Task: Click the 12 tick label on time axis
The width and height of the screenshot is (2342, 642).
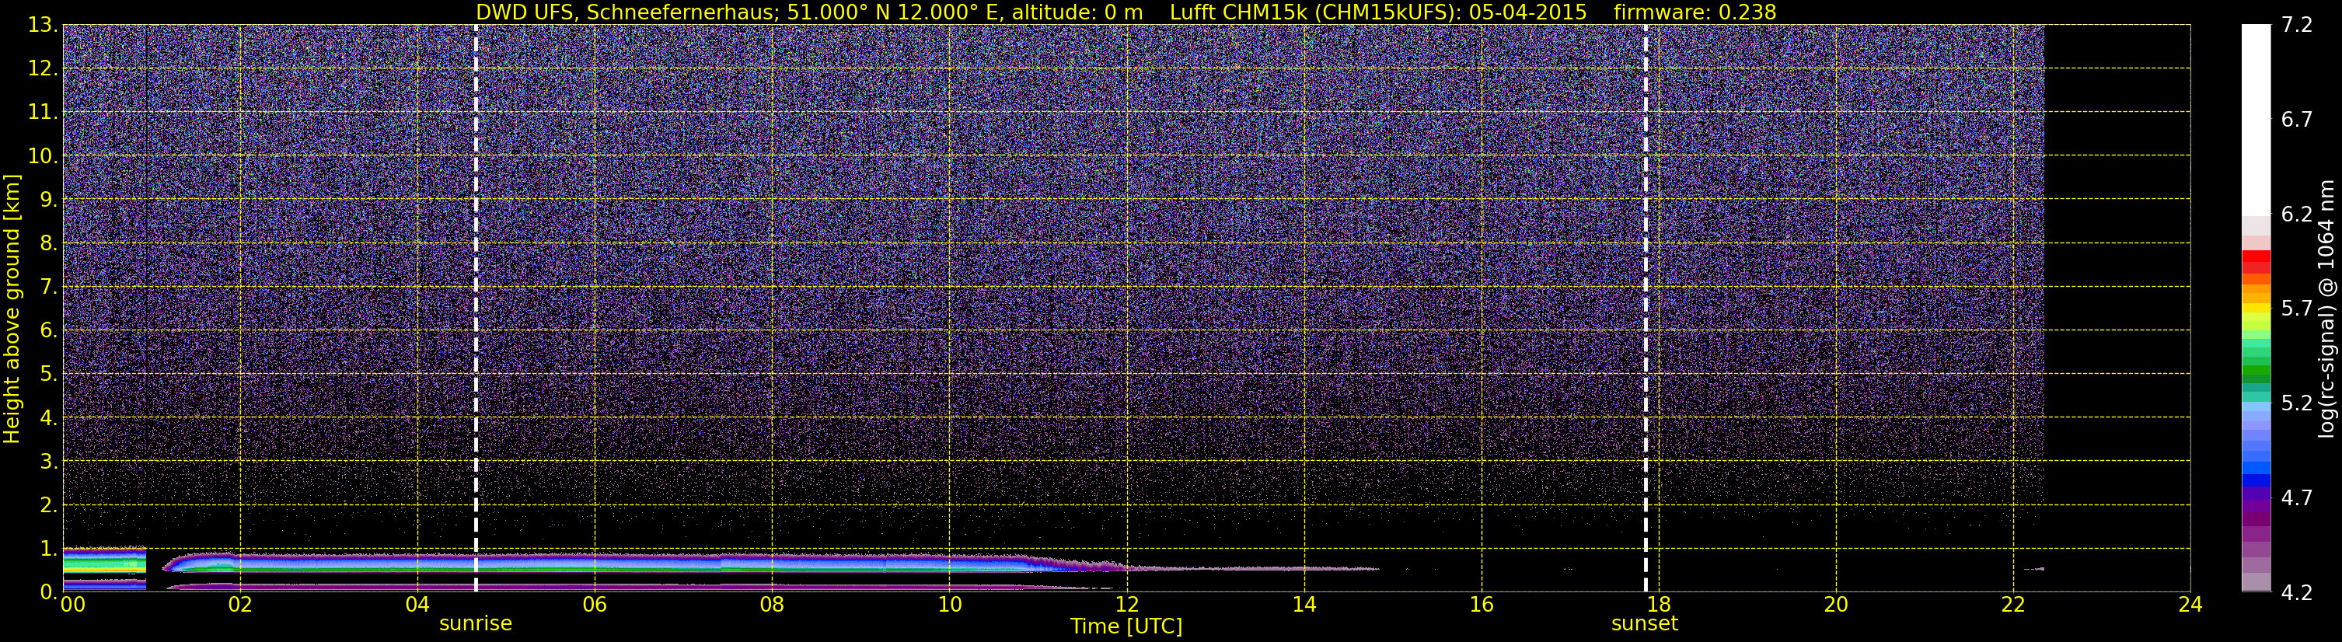Action: point(1126,605)
